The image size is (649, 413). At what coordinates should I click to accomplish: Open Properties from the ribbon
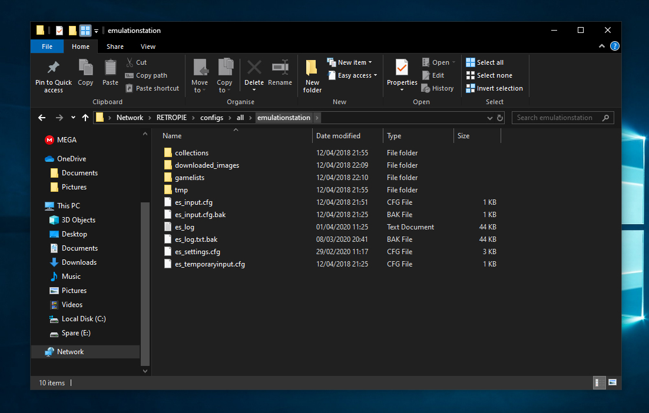(x=402, y=74)
